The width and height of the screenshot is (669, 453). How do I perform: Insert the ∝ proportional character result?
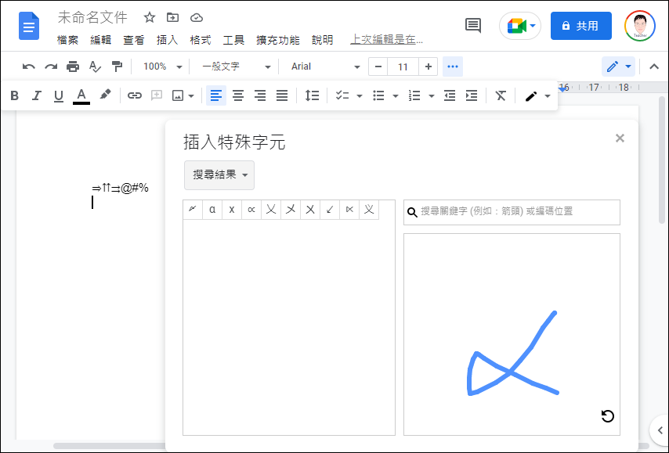[x=251, y=209]
